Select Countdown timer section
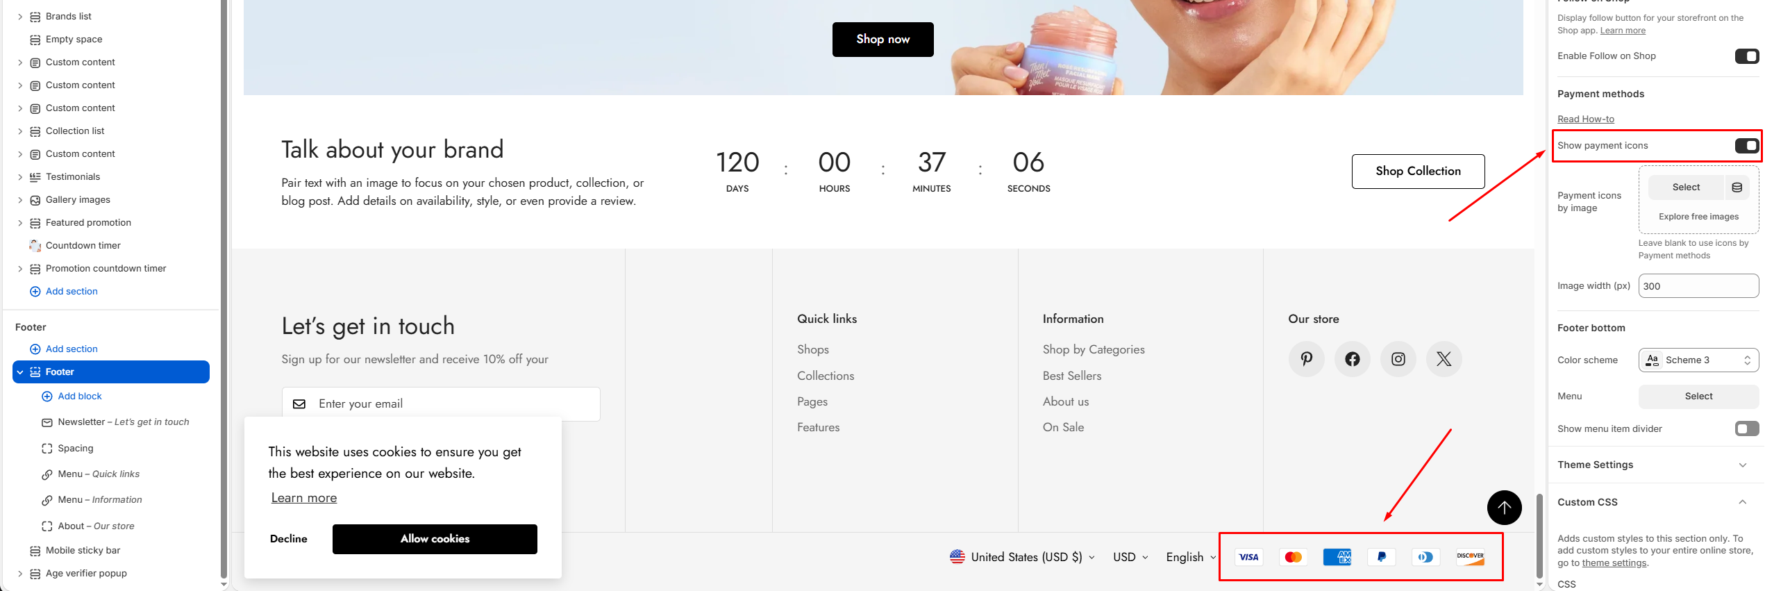 click(x=83, y=246)
